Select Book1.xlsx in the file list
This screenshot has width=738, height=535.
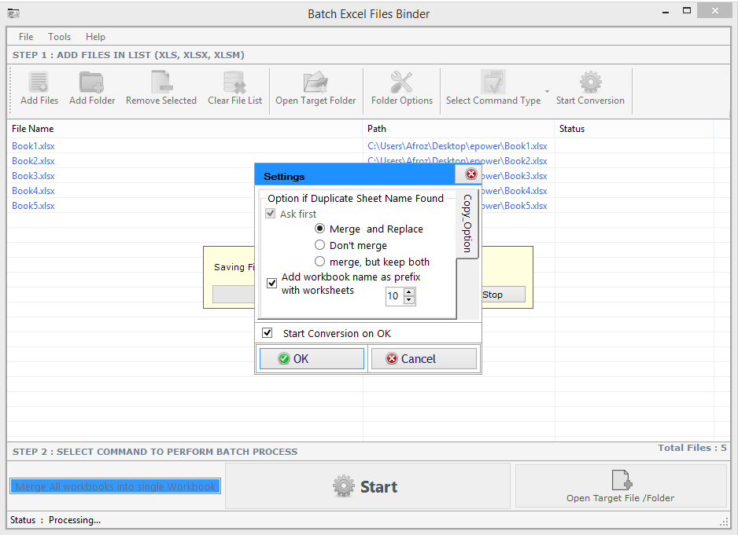tap(33, 146)
